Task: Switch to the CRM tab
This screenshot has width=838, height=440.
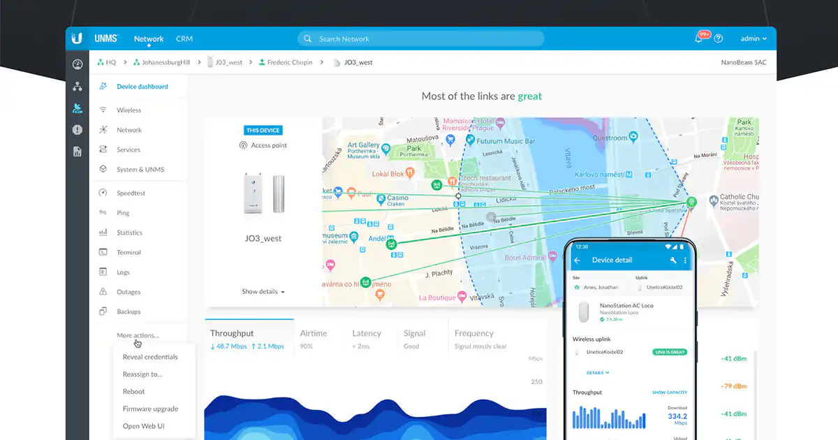Action: tap(184, 39)
